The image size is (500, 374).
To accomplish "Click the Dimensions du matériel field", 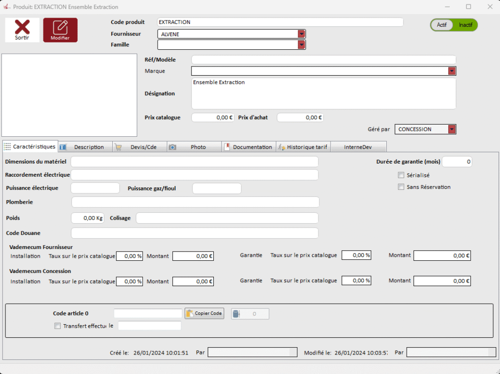I will [x=194, y=162].
